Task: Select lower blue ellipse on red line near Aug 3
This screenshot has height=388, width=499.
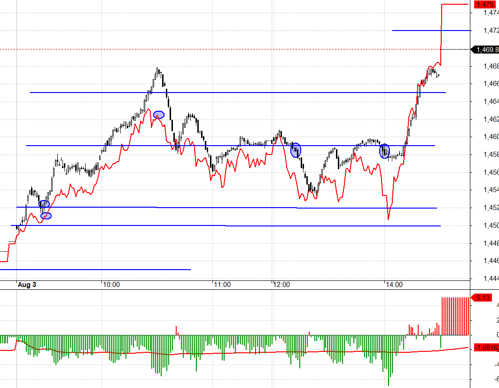Action: coord(46,216)
